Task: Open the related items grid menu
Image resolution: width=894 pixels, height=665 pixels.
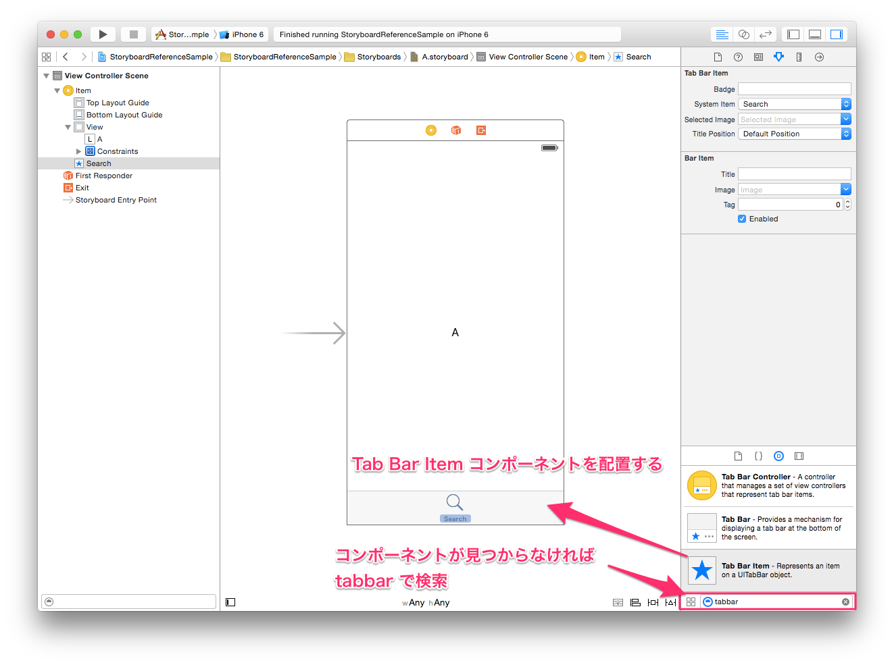Action: (46, 57)
